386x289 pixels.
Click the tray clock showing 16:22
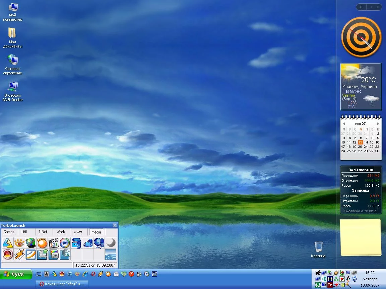tap(370, 273)
